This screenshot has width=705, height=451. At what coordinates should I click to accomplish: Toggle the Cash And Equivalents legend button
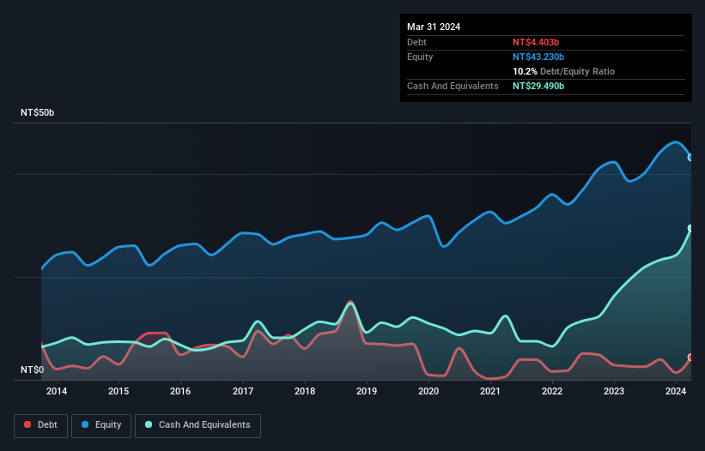point(198,425)
